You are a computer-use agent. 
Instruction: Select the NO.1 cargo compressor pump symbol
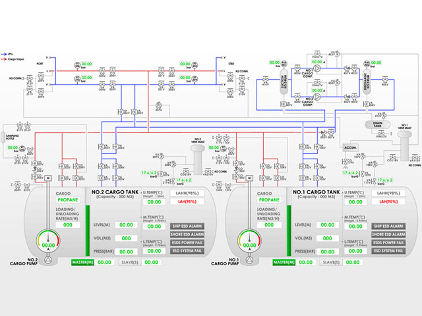[x=317, y=68]
